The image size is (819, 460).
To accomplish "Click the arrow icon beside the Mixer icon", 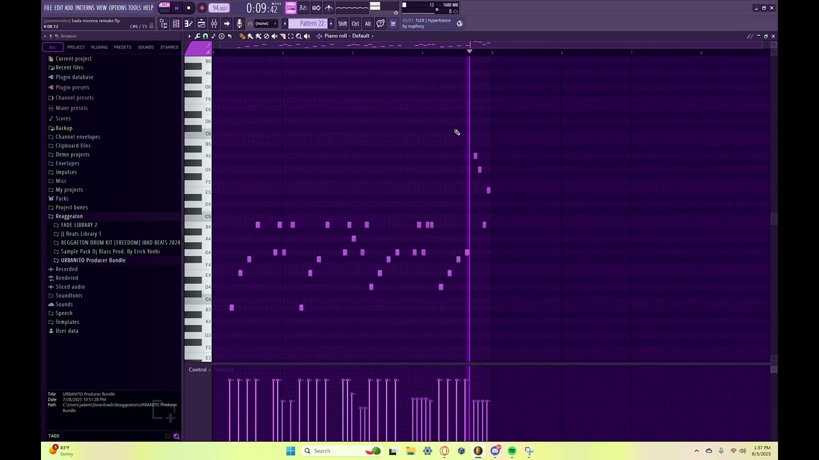I will (227, 24).
